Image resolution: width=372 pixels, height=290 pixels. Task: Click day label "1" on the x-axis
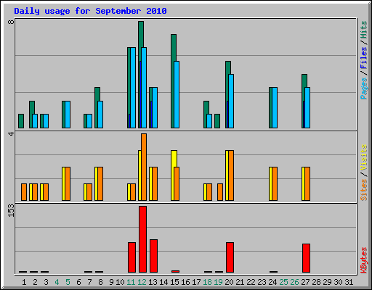pos(24,282)
